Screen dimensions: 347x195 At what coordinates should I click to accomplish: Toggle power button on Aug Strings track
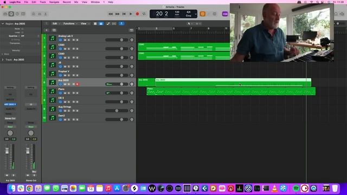pos(60,110)
